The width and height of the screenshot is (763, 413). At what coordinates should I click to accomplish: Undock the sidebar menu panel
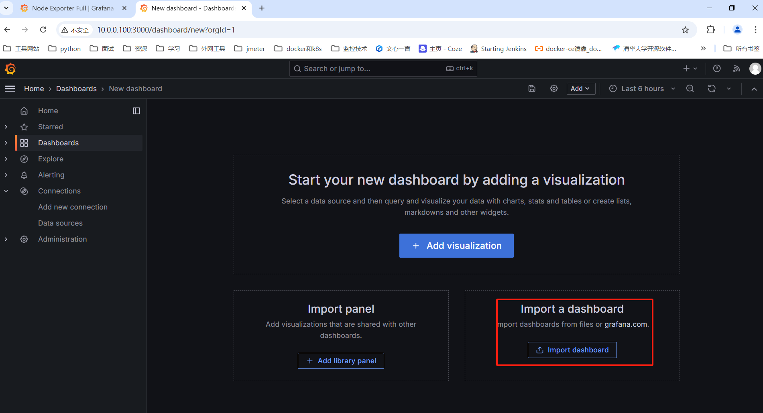coord(136,111)
